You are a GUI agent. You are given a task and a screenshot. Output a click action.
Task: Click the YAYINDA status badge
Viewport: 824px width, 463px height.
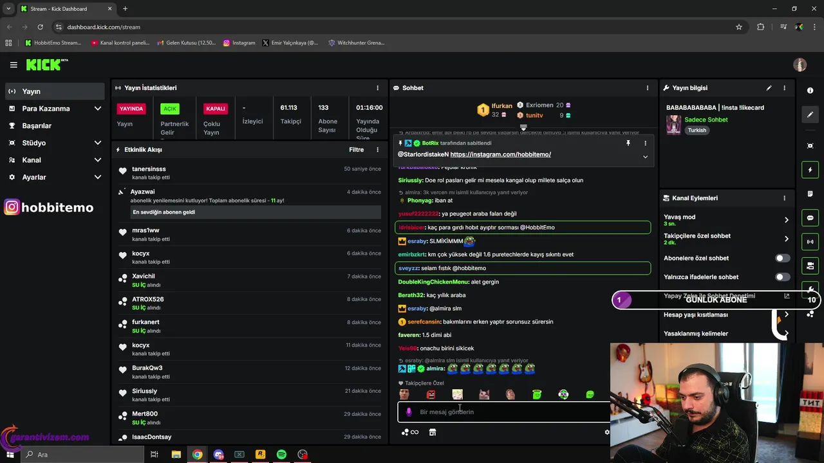(131, 109)
